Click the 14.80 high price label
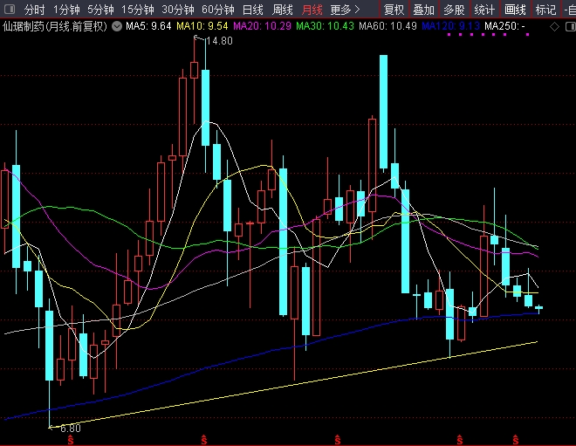The width and height of the screenshot is (576, 446). (219, 41)
